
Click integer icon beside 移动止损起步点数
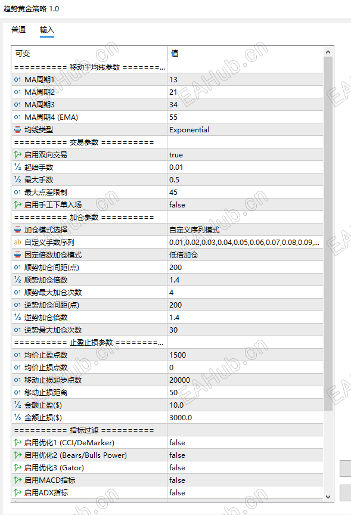17,380
